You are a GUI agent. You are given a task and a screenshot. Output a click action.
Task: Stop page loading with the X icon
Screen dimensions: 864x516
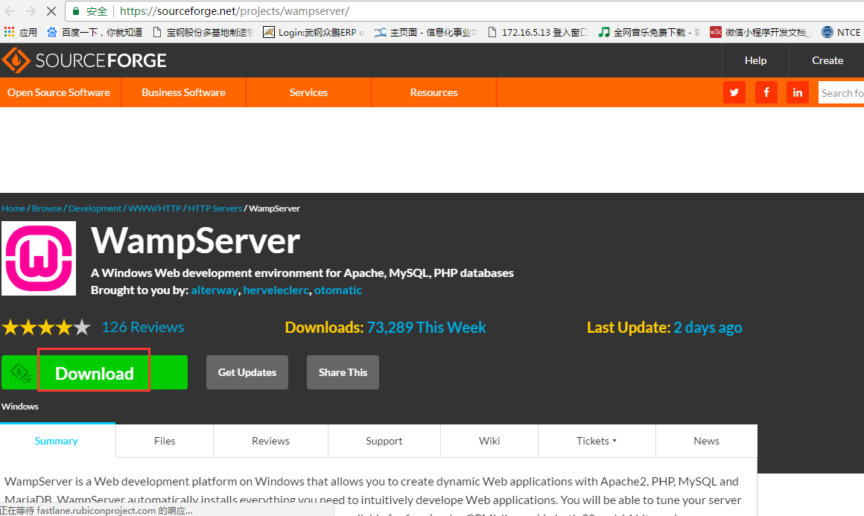[x=51, y=11]
